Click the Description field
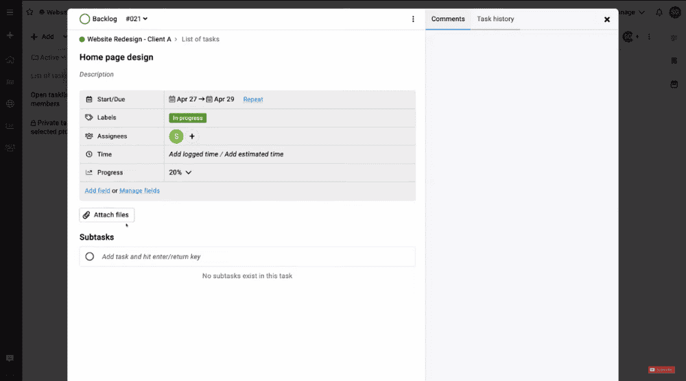This screenshot has width=686, height=381. [x=97, y=74]
